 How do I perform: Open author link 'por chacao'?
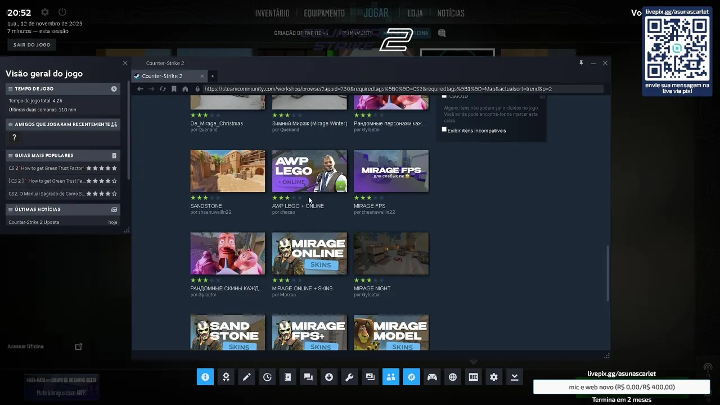click(283, 212)
